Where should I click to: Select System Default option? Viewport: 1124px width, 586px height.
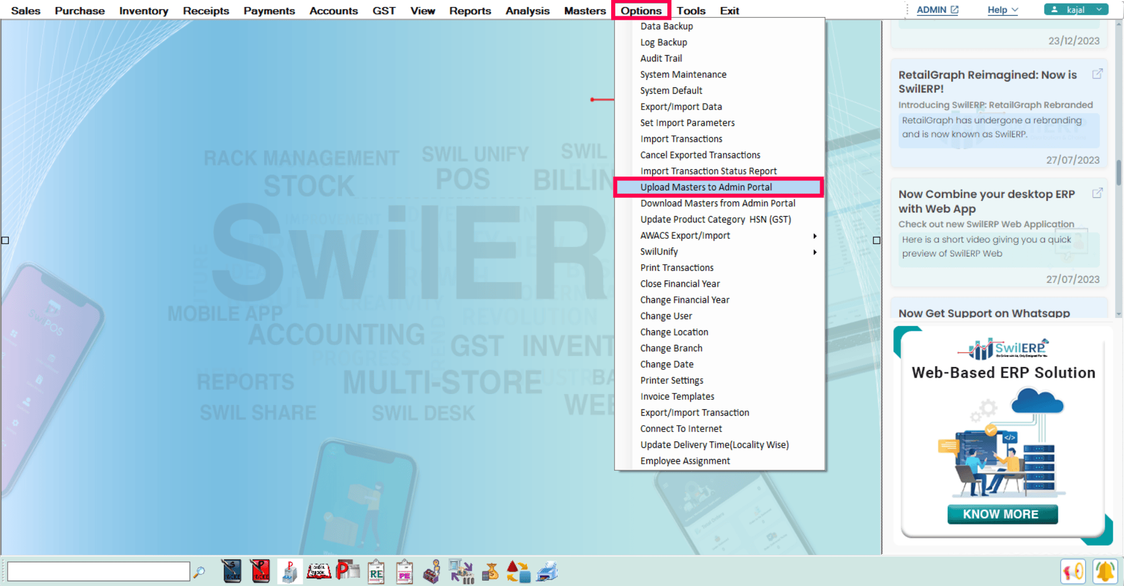[x=719, y=91]
